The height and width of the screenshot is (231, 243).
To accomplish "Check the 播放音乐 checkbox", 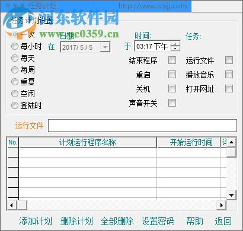I will click(x=229, y=75).
